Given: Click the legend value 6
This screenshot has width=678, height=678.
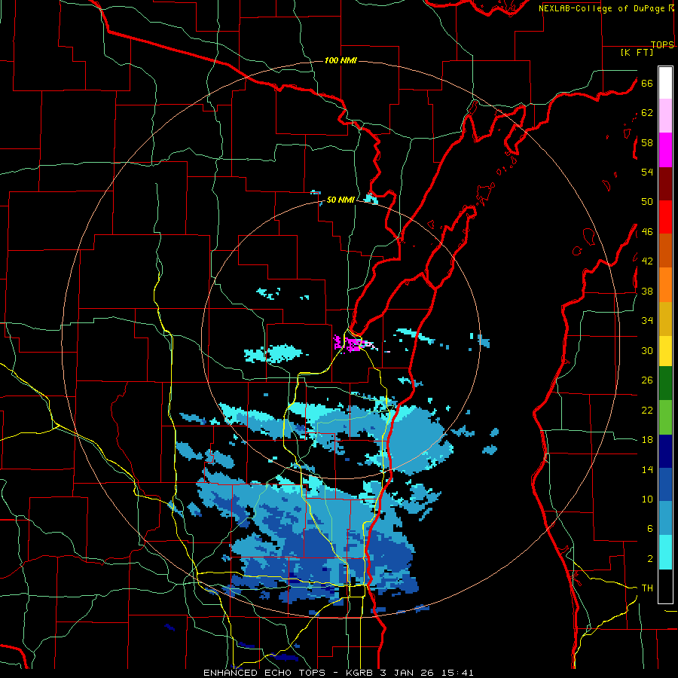Looking at the screenshot, I should pos(649,529).
